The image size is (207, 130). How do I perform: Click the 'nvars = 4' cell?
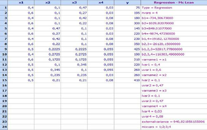(174, 13)
